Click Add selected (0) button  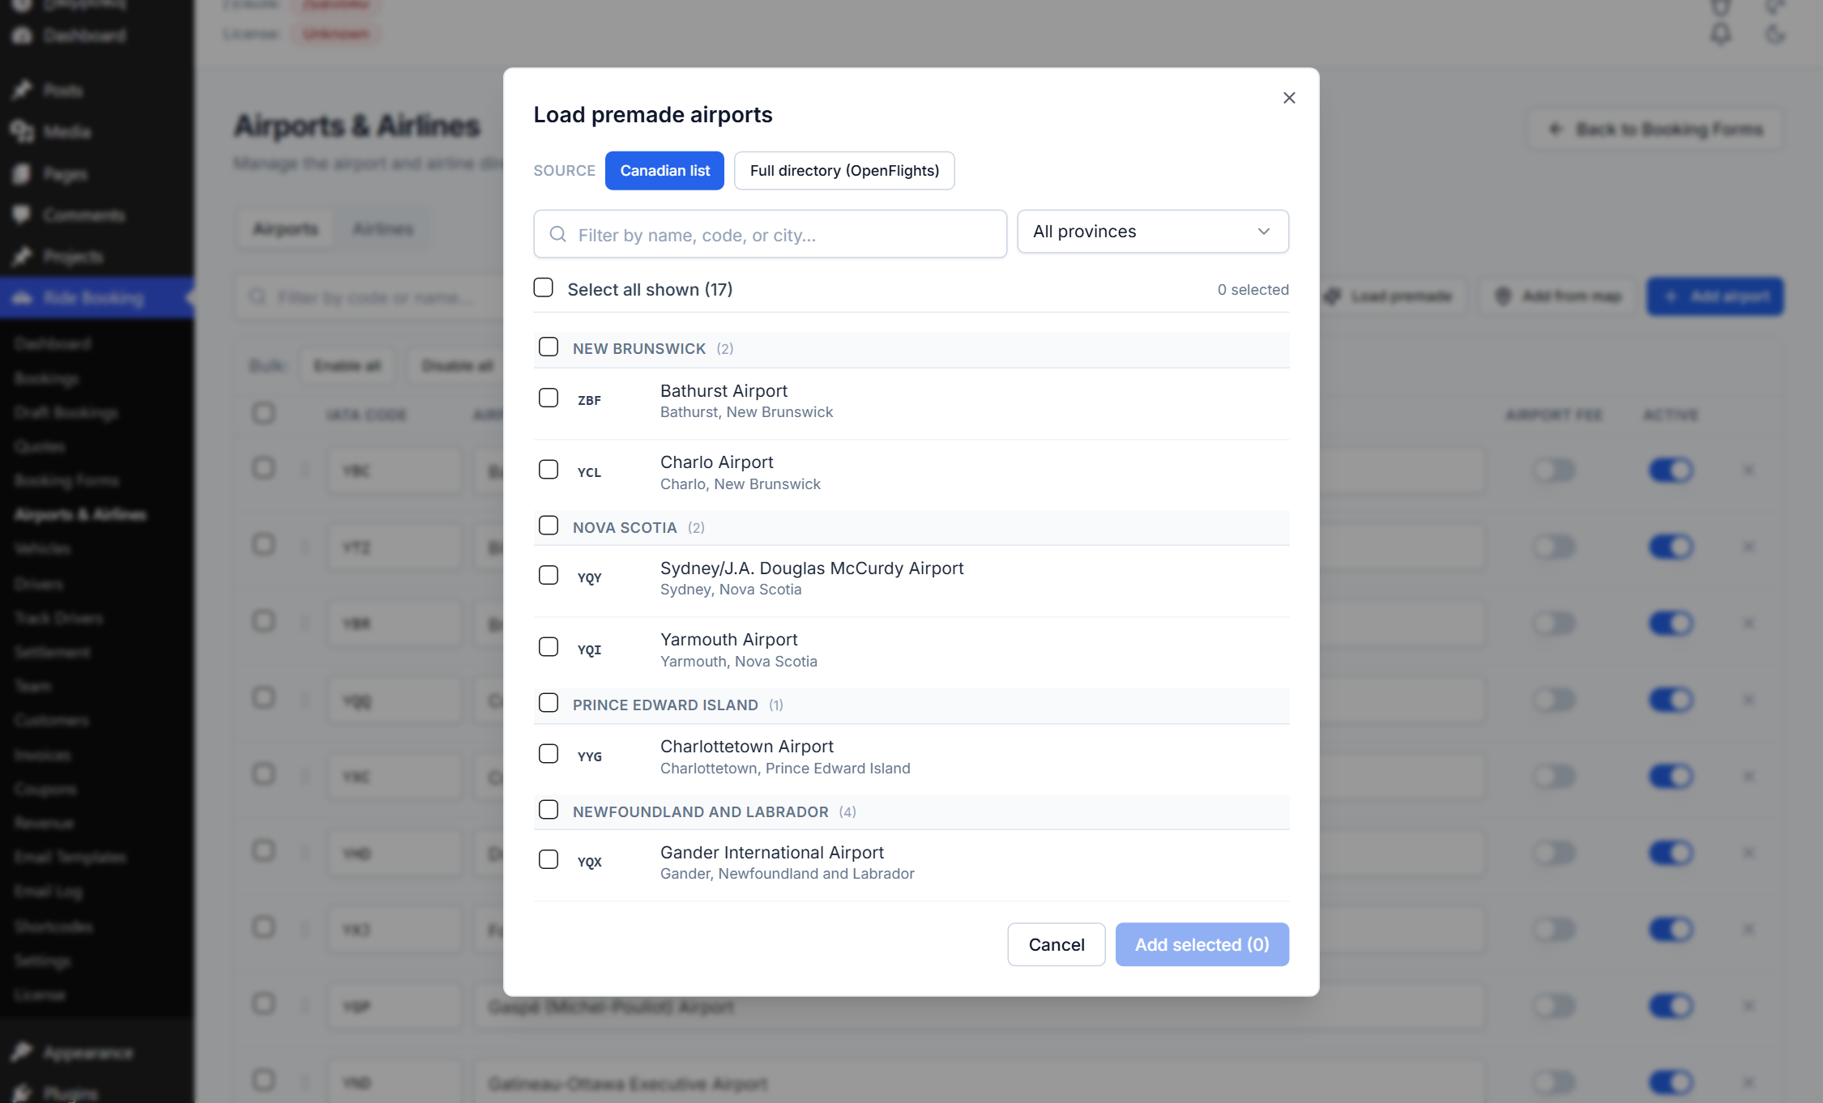click(x=1202, y=944)
